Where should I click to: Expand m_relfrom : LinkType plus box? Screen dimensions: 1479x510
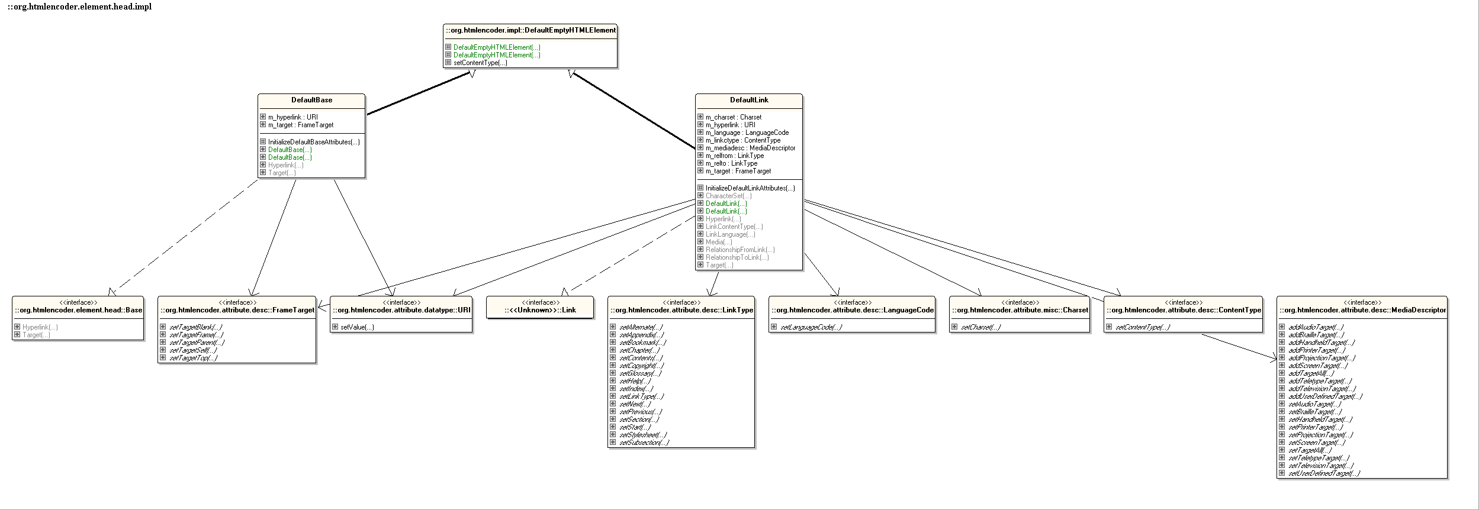[x=700, y=156]
